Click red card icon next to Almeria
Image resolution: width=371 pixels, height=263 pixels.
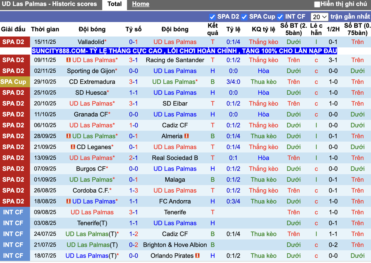[186, 136]
